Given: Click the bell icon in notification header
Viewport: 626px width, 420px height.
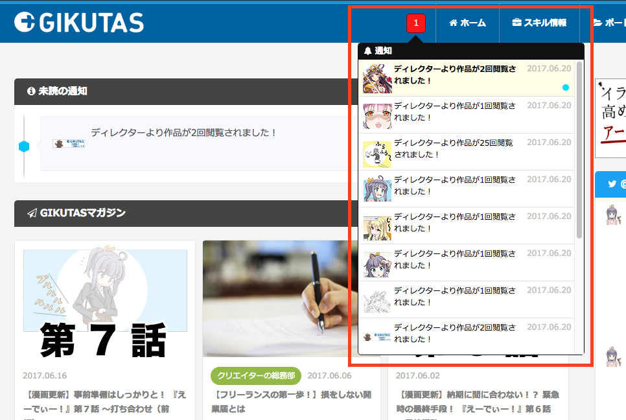Looking at the screenshot, I should [367, 51].
